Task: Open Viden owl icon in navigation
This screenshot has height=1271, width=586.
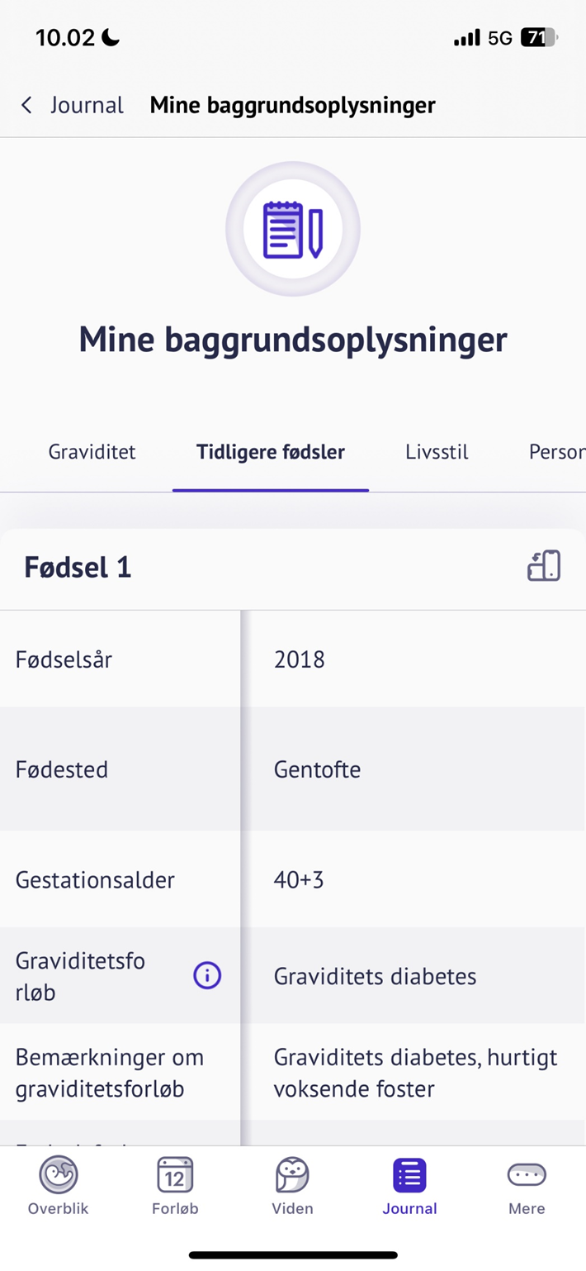Action: pyautogui.click(x=292, y=1186)
